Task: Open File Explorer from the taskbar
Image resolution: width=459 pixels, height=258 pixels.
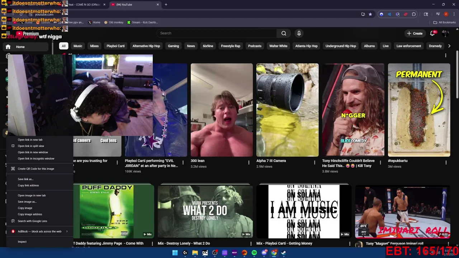Action: pos(195,253)
